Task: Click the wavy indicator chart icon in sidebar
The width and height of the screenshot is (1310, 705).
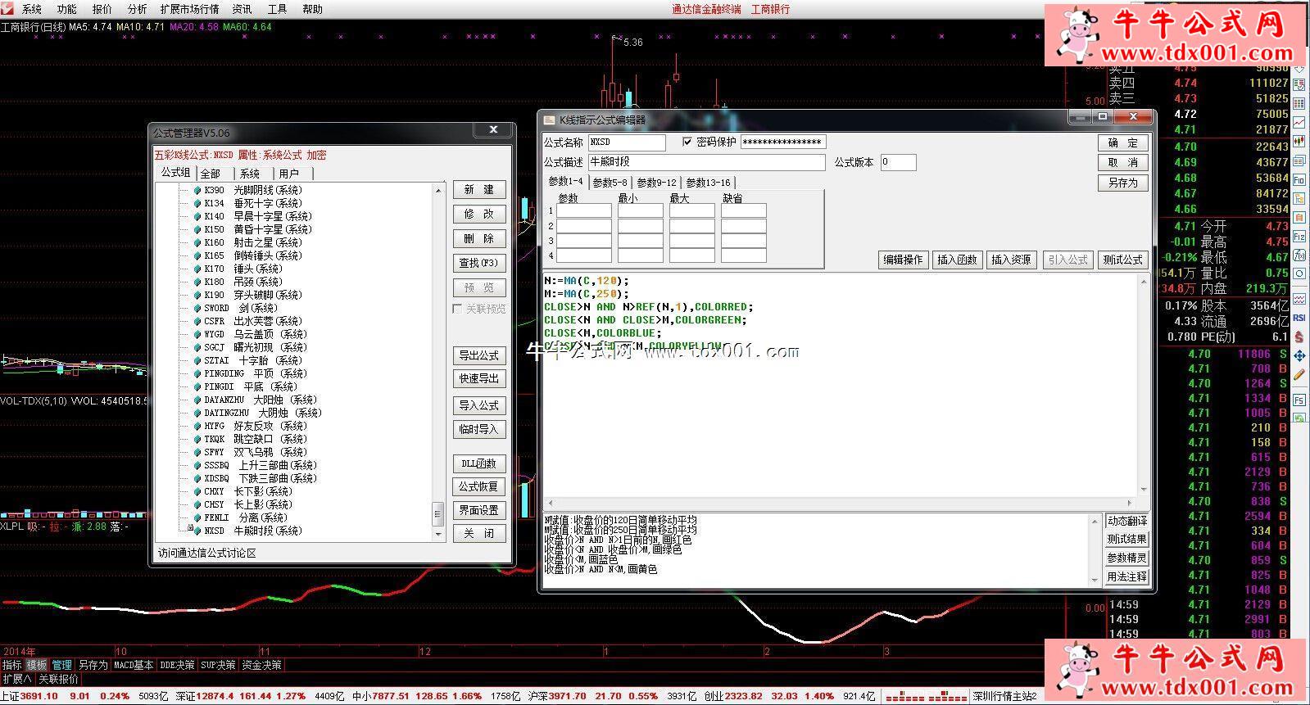Action: (1299, 299)
